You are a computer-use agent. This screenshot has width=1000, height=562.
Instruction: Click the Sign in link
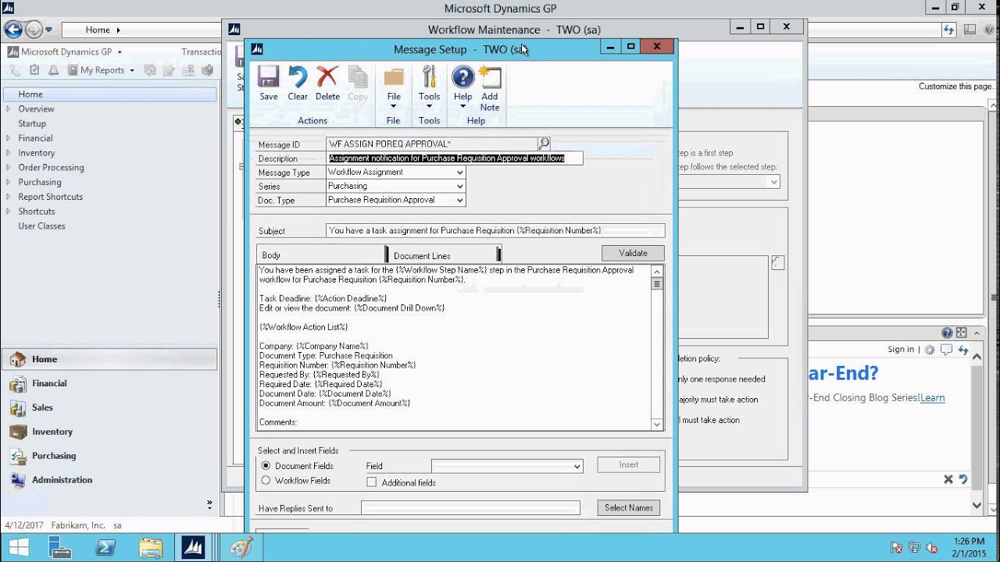[901, 350]
